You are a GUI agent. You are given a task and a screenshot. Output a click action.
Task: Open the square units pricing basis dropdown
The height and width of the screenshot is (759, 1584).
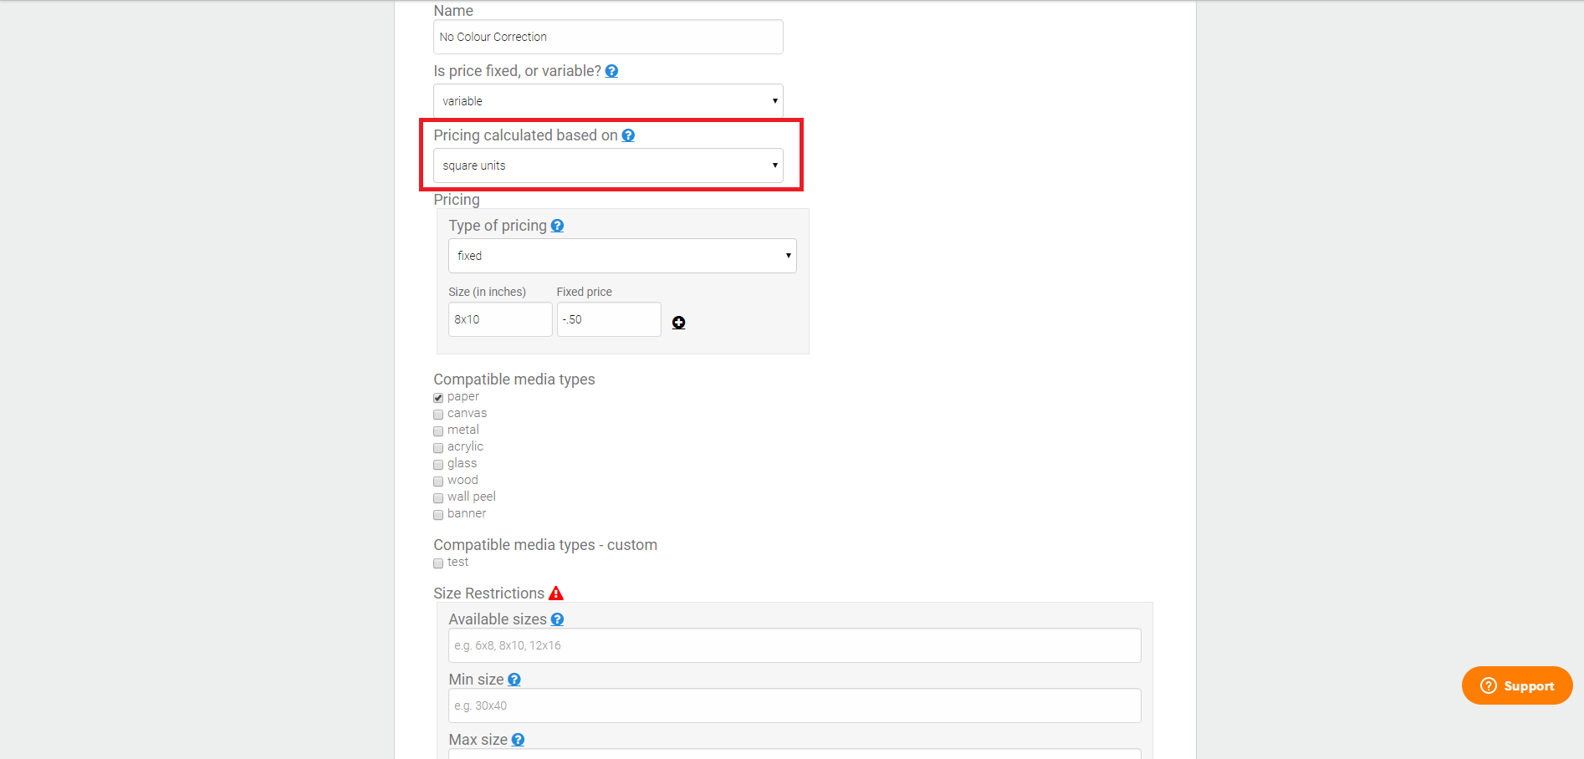point(608,166)
